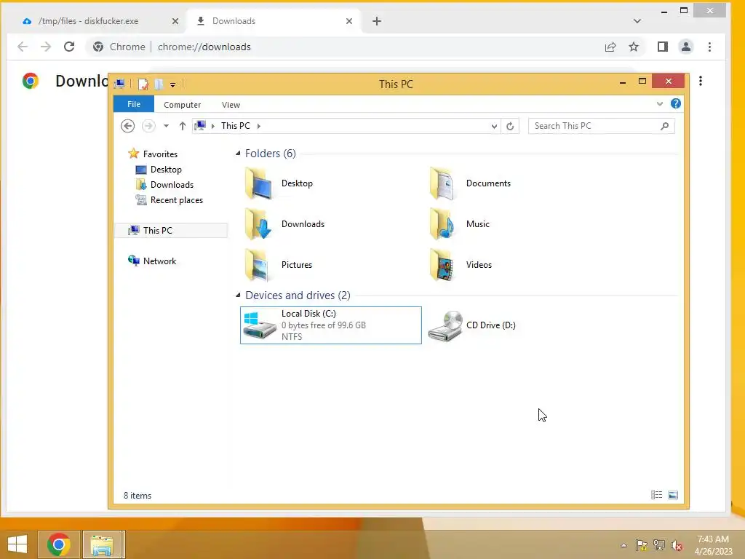Click This PC breadcrumb in address bar
Screen dimensions: 745x559
(x=235, y=126)
